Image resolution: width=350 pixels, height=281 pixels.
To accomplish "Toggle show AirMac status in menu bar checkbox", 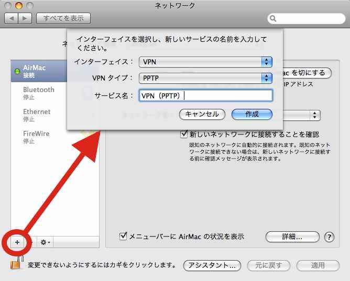I will point(123,236).
